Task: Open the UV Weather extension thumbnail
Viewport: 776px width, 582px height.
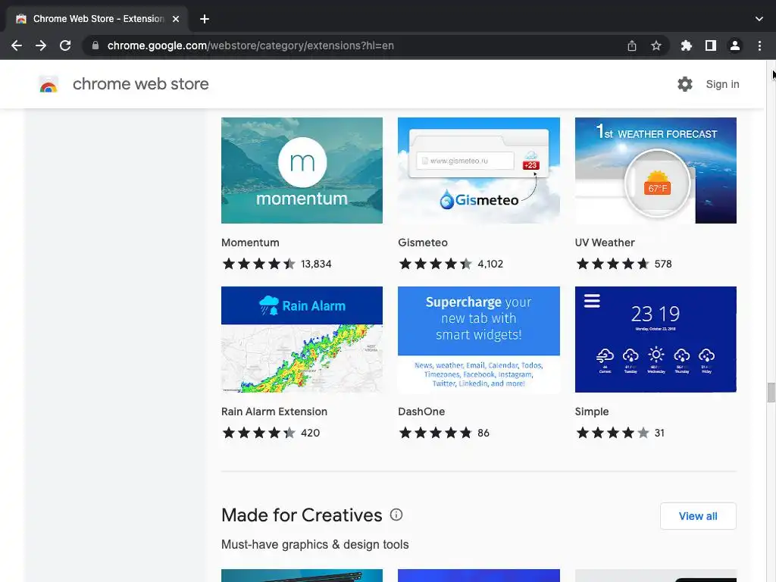Action: point(656,171)
